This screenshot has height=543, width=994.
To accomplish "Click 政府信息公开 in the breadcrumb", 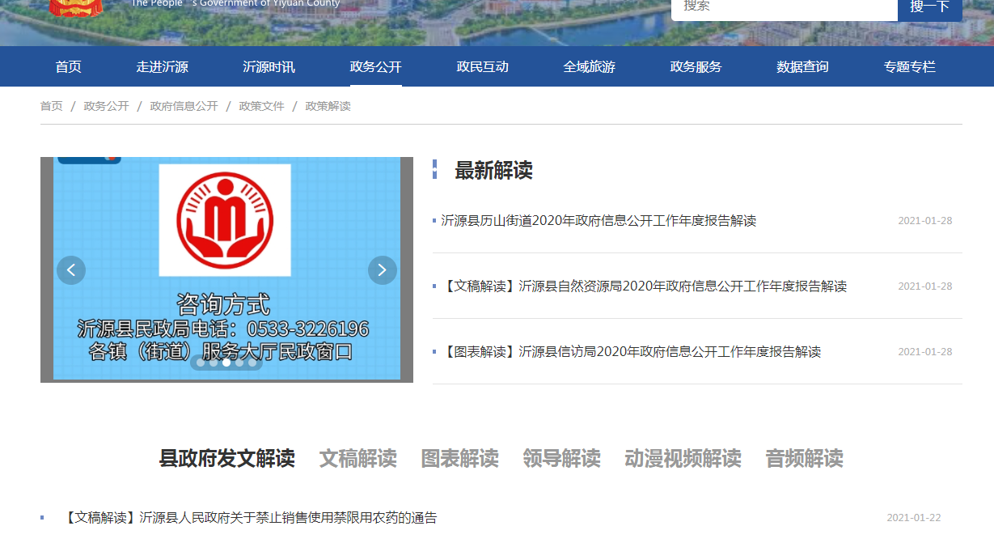I will point(184,106).
